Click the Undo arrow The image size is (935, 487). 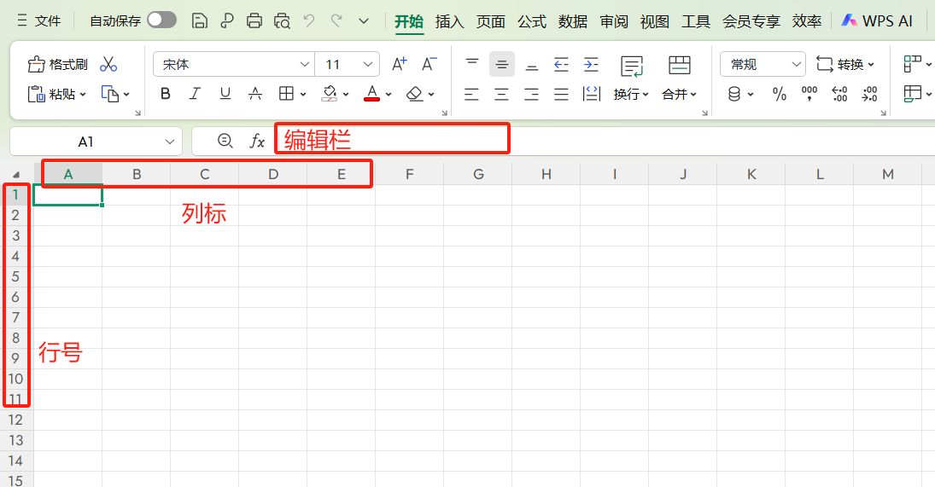(x=309, y=20)
